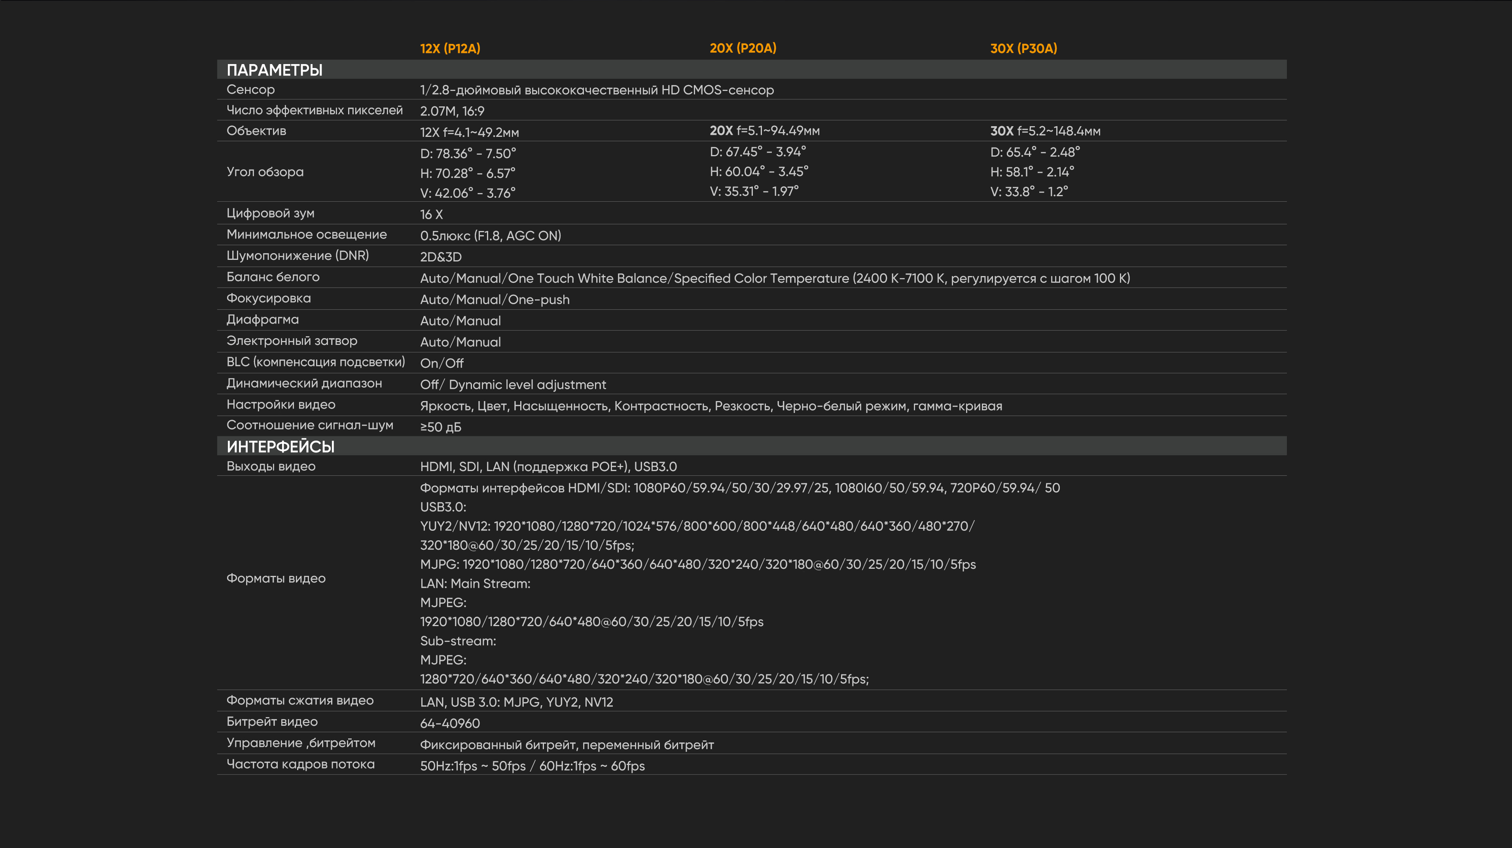Click the Sub-stream: line

[x=459, y=642]
